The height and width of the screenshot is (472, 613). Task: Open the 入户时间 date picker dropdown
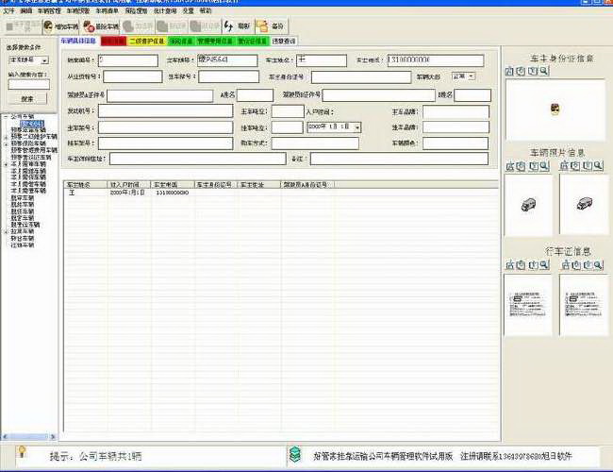[356, 127]
